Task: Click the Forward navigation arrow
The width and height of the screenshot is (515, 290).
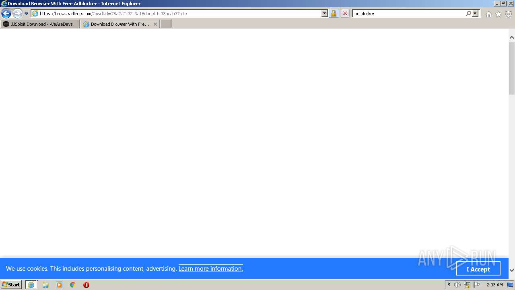Action: (x=17, y=13)
